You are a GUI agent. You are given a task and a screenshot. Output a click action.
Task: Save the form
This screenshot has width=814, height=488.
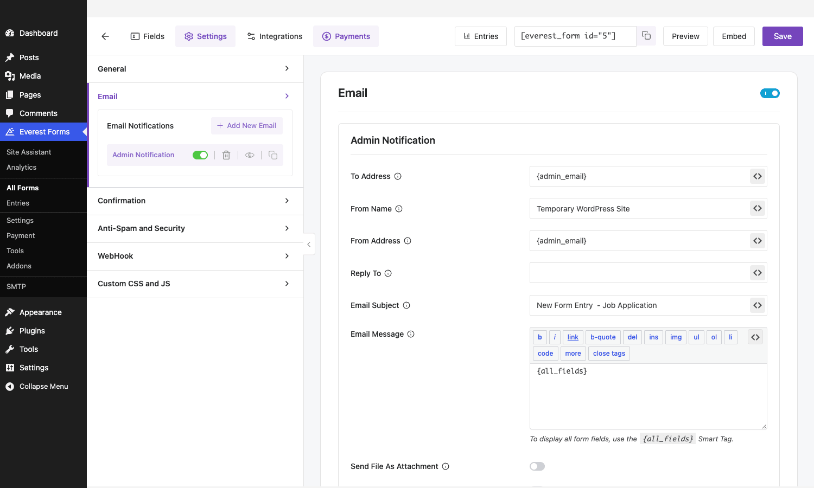[x=783, y=36]
